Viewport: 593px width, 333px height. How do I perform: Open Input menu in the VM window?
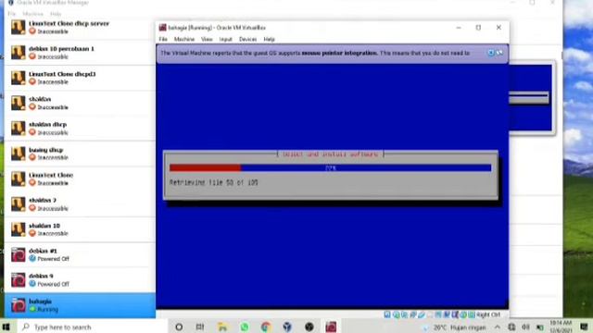point(225,39)
